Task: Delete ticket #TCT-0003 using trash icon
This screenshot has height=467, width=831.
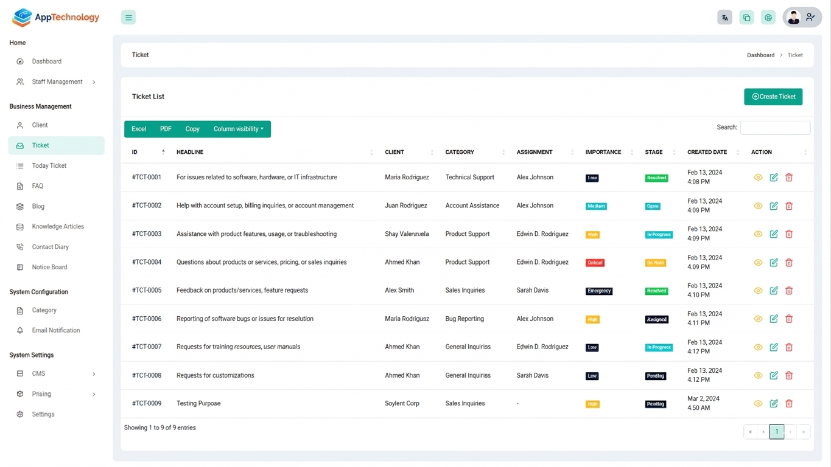Action: [789, 234]
